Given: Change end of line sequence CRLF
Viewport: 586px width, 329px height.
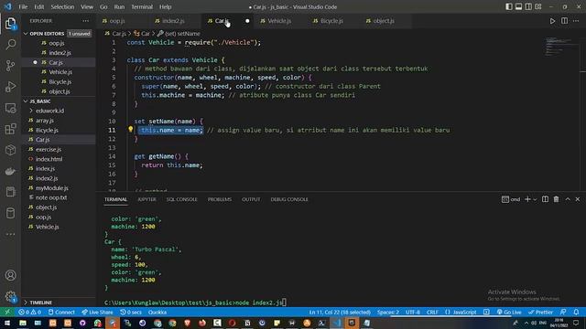Looking at the screenshot, I should pyautogui.click(x=432, y=312).
